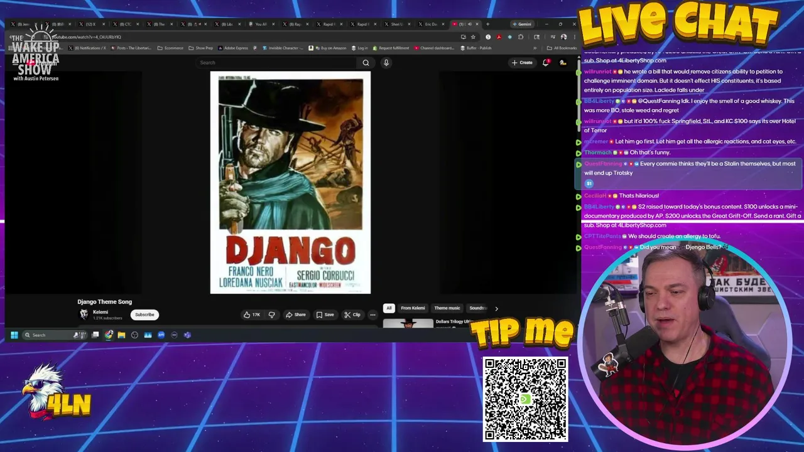Select the All filter chip

(389, 308)
